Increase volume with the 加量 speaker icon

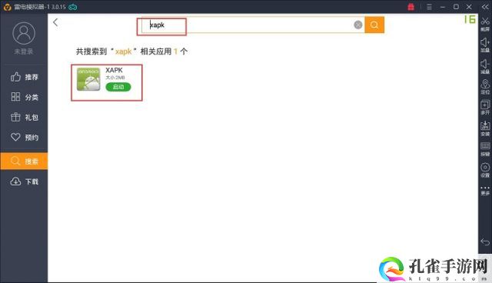485,45
